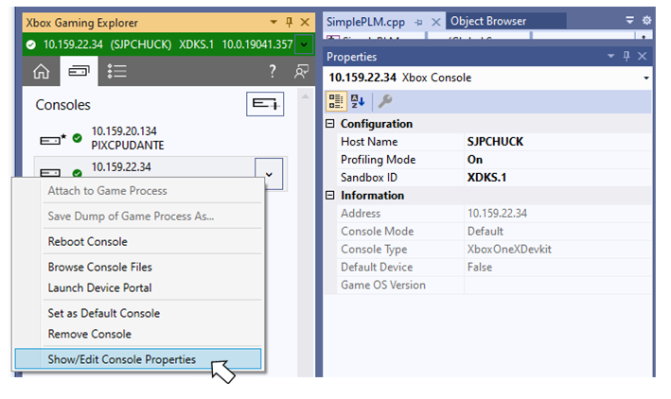The width and height of the screenshot is (671, 399).
Task: Expand the green connected console dropdown
Action: 304,44
